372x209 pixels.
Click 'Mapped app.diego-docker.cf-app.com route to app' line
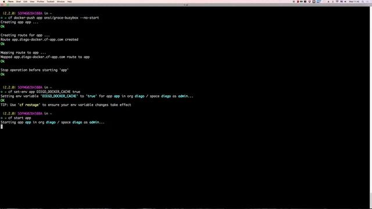pyautogui.click(x=45, y=57)
